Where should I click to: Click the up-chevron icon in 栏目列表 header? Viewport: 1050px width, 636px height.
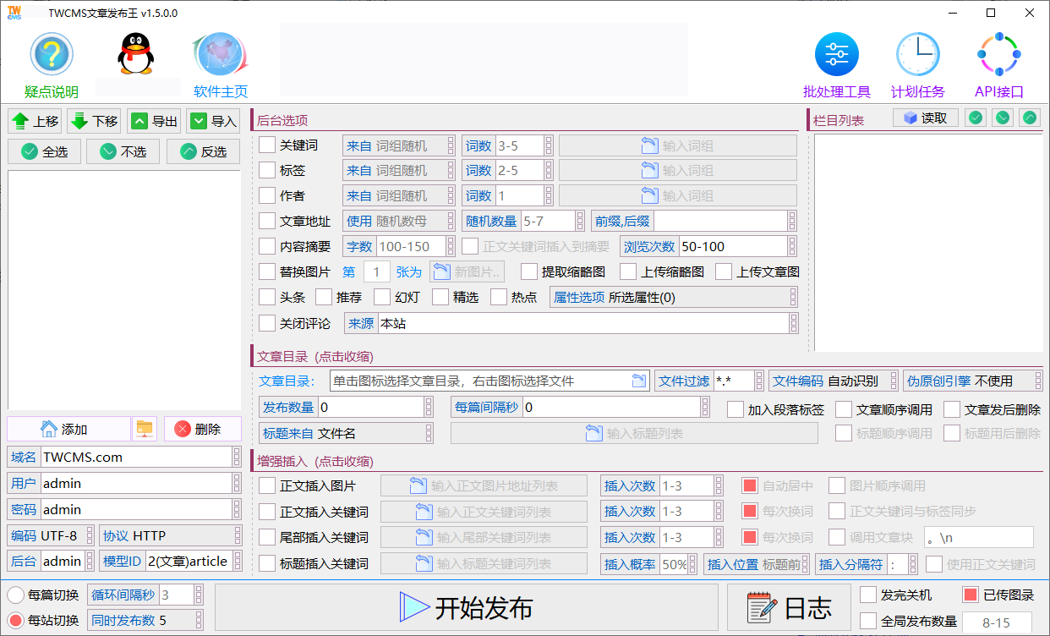coord(1030,118)
